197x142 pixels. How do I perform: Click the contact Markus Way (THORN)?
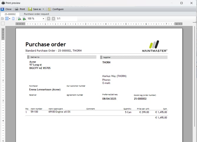coord(114,76)
